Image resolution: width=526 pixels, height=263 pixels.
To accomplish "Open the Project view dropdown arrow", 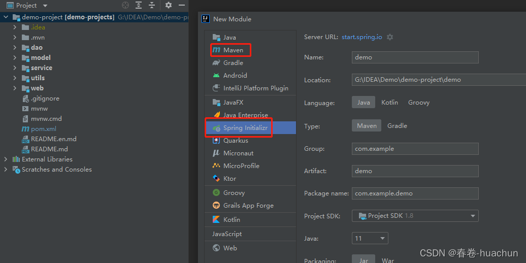I will (45, 6).
